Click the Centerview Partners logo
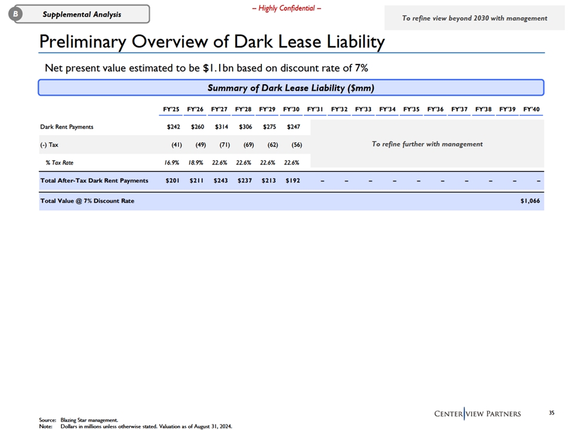The image size is (573, 430). (477, 414)
